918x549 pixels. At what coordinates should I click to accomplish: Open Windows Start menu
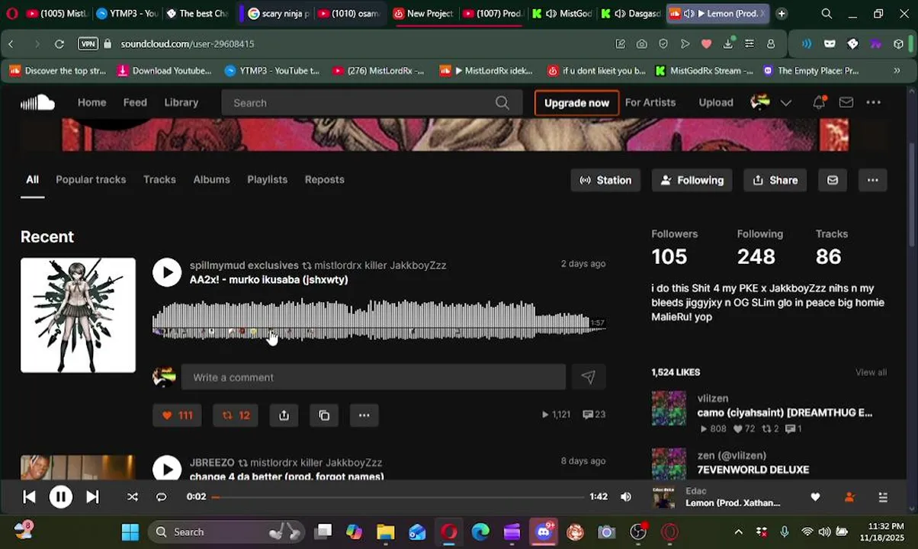pyautogui.click(x=130, y=531)
